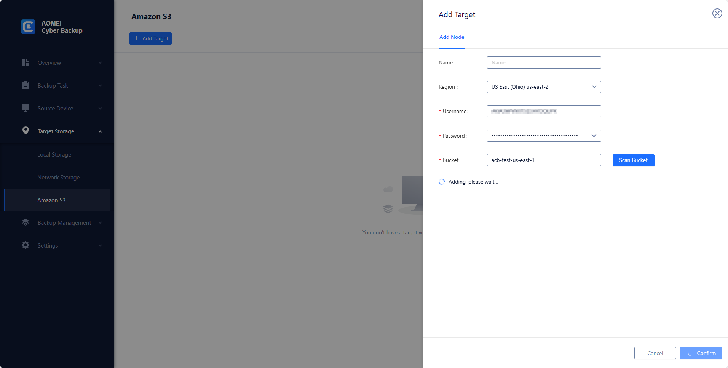Screen dimensions: 728x368
Task: Focus the Username input field
Action: 544,111
